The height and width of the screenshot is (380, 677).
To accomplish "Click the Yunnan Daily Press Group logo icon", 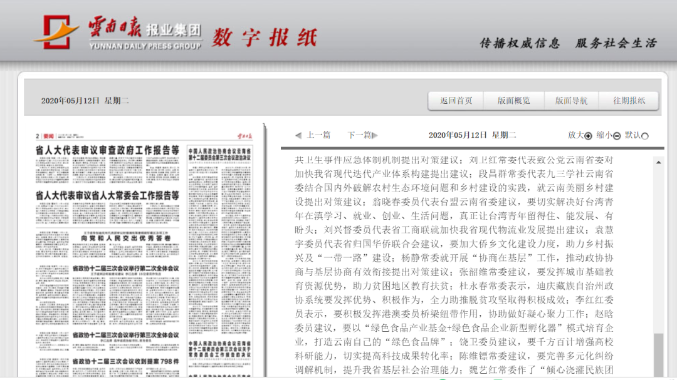I will point(56,32).
